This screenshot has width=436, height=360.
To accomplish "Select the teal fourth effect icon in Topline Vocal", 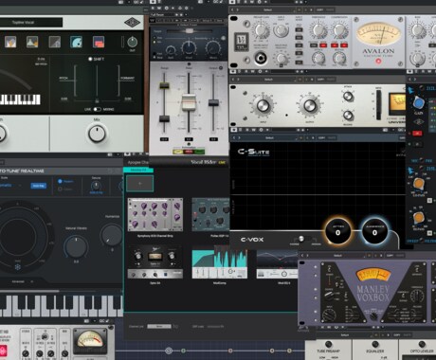I will (x=77, y=42).
